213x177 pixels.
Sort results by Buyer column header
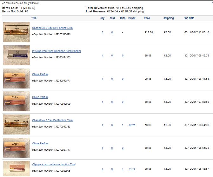click(x=132, y=18)
